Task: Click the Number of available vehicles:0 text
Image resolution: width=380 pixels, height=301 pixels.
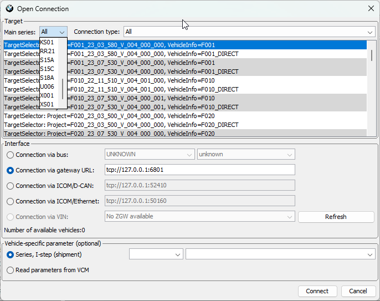Action: (44, 230)
